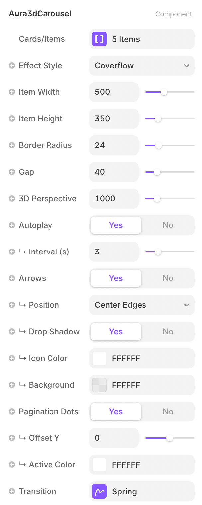Click the plus icon next to Gap
Screen dimensions: 202x505
12,172
